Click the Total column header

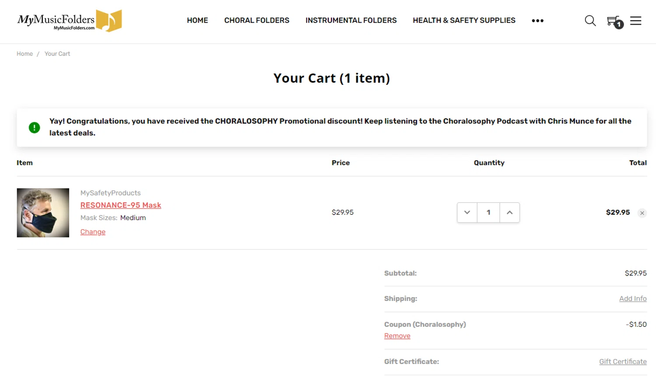point(638,163)
